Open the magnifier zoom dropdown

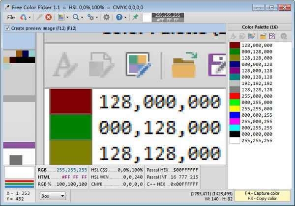tap(77, 17)
